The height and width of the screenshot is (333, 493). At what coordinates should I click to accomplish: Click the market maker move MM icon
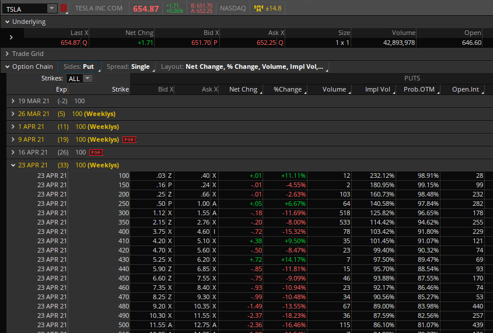(258, 9)
